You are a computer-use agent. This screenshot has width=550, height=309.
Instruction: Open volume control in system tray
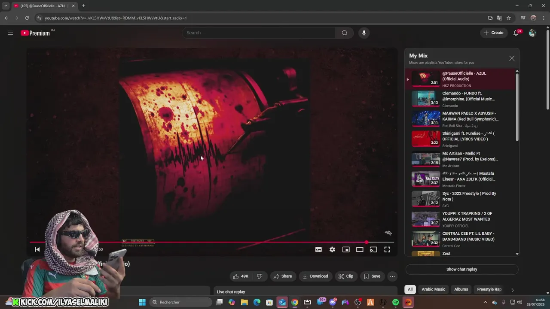coord(519,302)
